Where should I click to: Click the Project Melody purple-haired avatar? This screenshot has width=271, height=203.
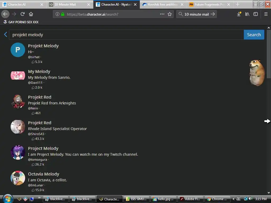(18, 153)
